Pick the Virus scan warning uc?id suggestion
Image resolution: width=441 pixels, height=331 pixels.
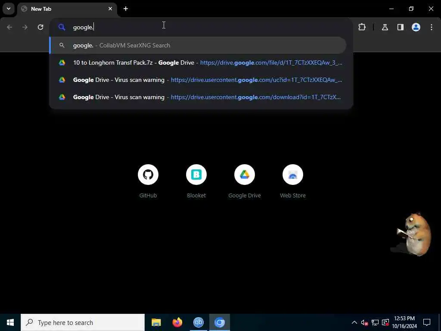tap(198, 80)
